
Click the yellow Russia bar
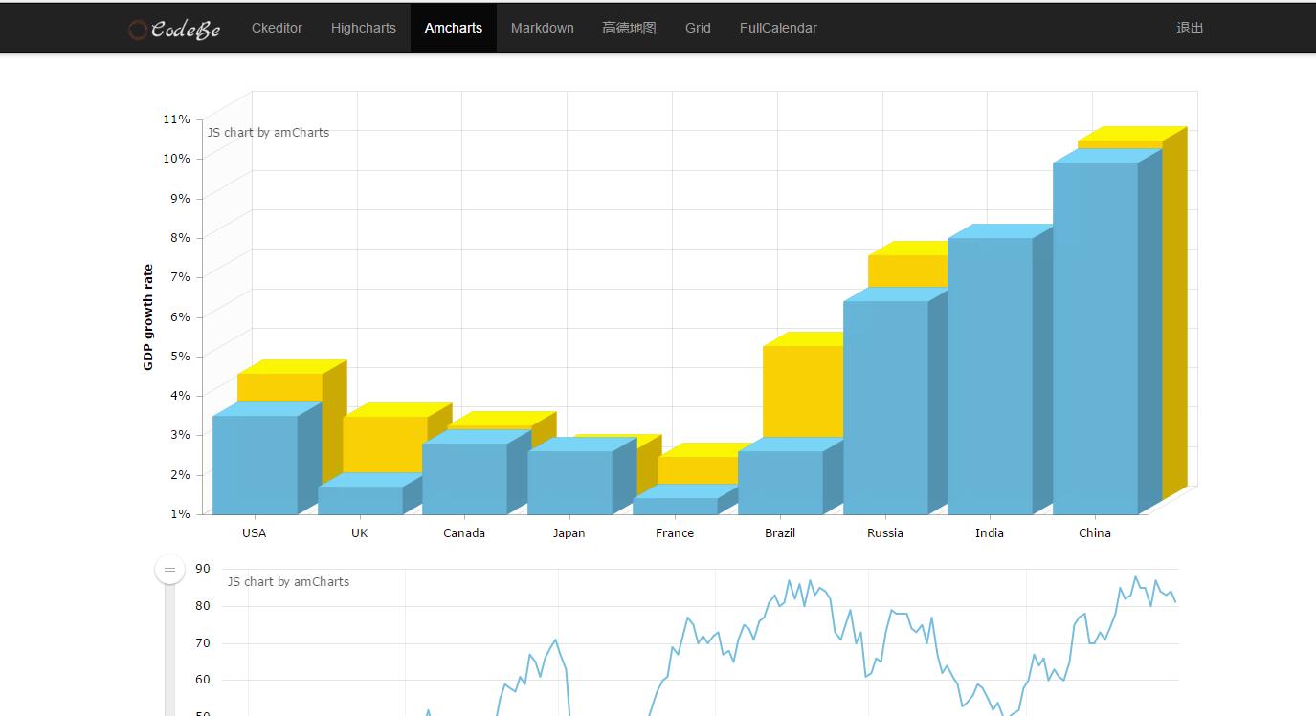coord(907,271)
